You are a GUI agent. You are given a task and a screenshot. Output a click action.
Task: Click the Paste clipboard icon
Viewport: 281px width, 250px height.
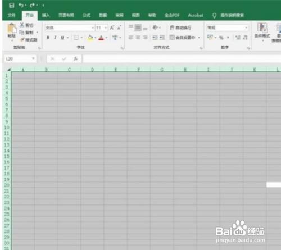click(12, 28)
